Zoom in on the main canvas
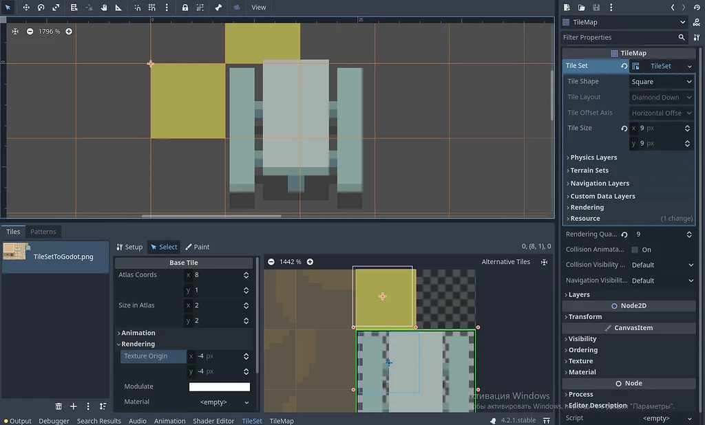Viewport: 705px width, 425px height. tap(69, 32)
